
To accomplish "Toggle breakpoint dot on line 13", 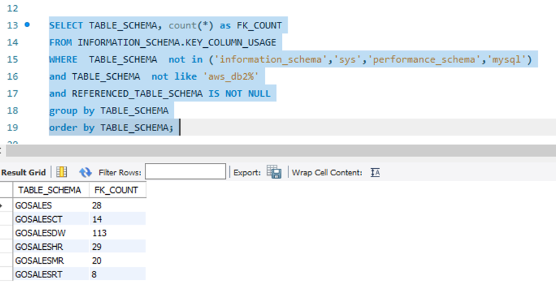I will (x=27, y=24).
